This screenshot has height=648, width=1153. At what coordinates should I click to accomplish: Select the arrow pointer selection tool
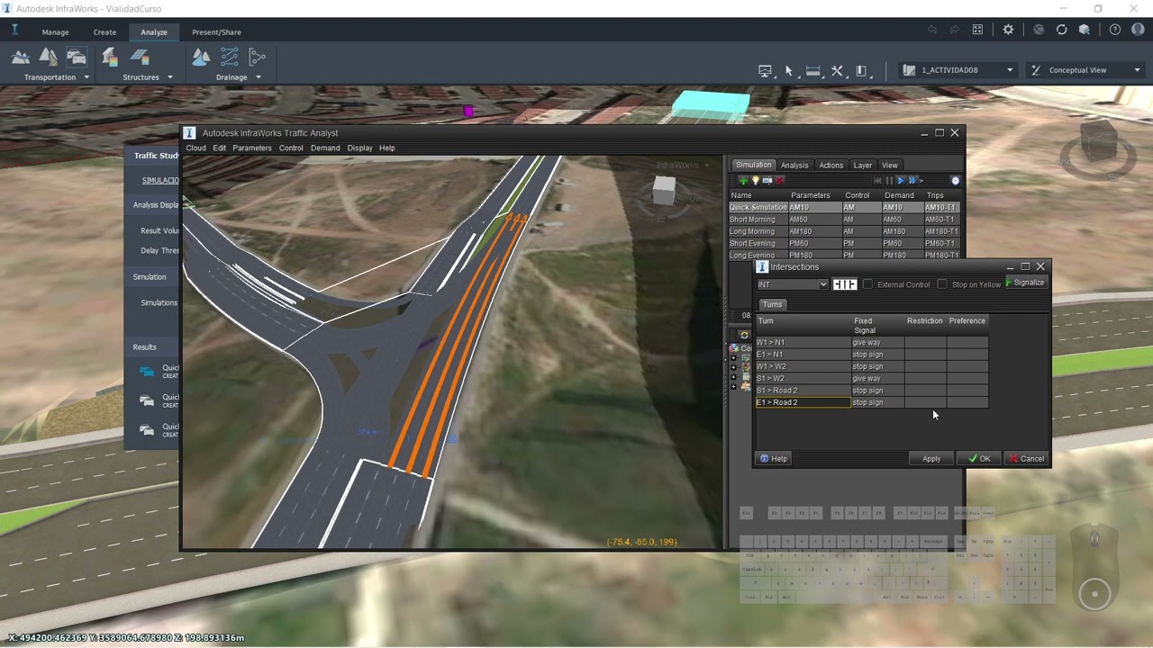coord(789,71)
